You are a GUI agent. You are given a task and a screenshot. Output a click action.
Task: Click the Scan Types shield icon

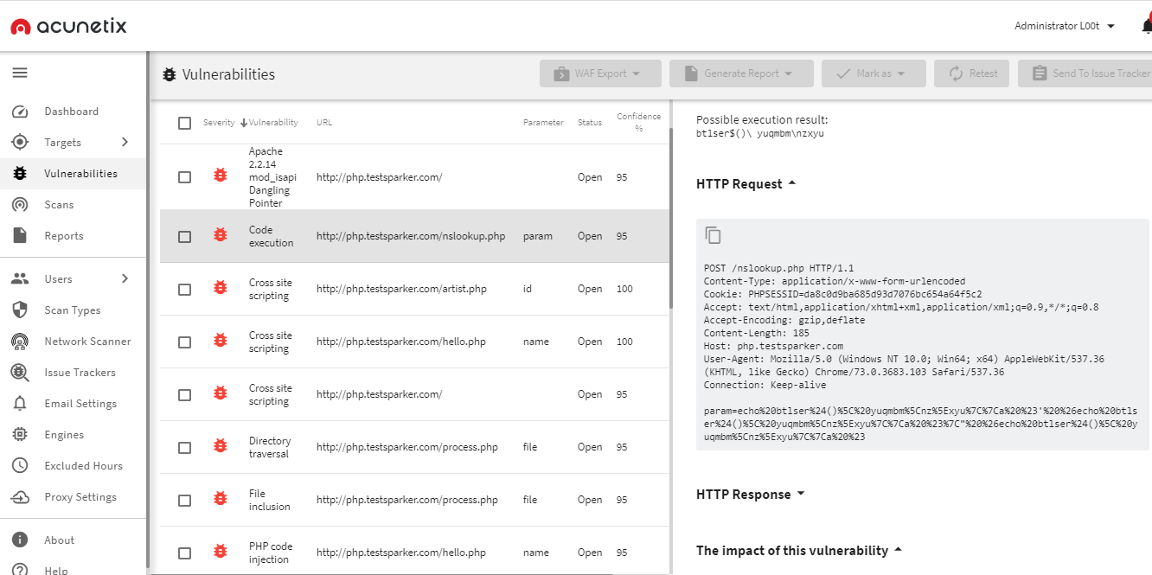click(x=20, y=310)
